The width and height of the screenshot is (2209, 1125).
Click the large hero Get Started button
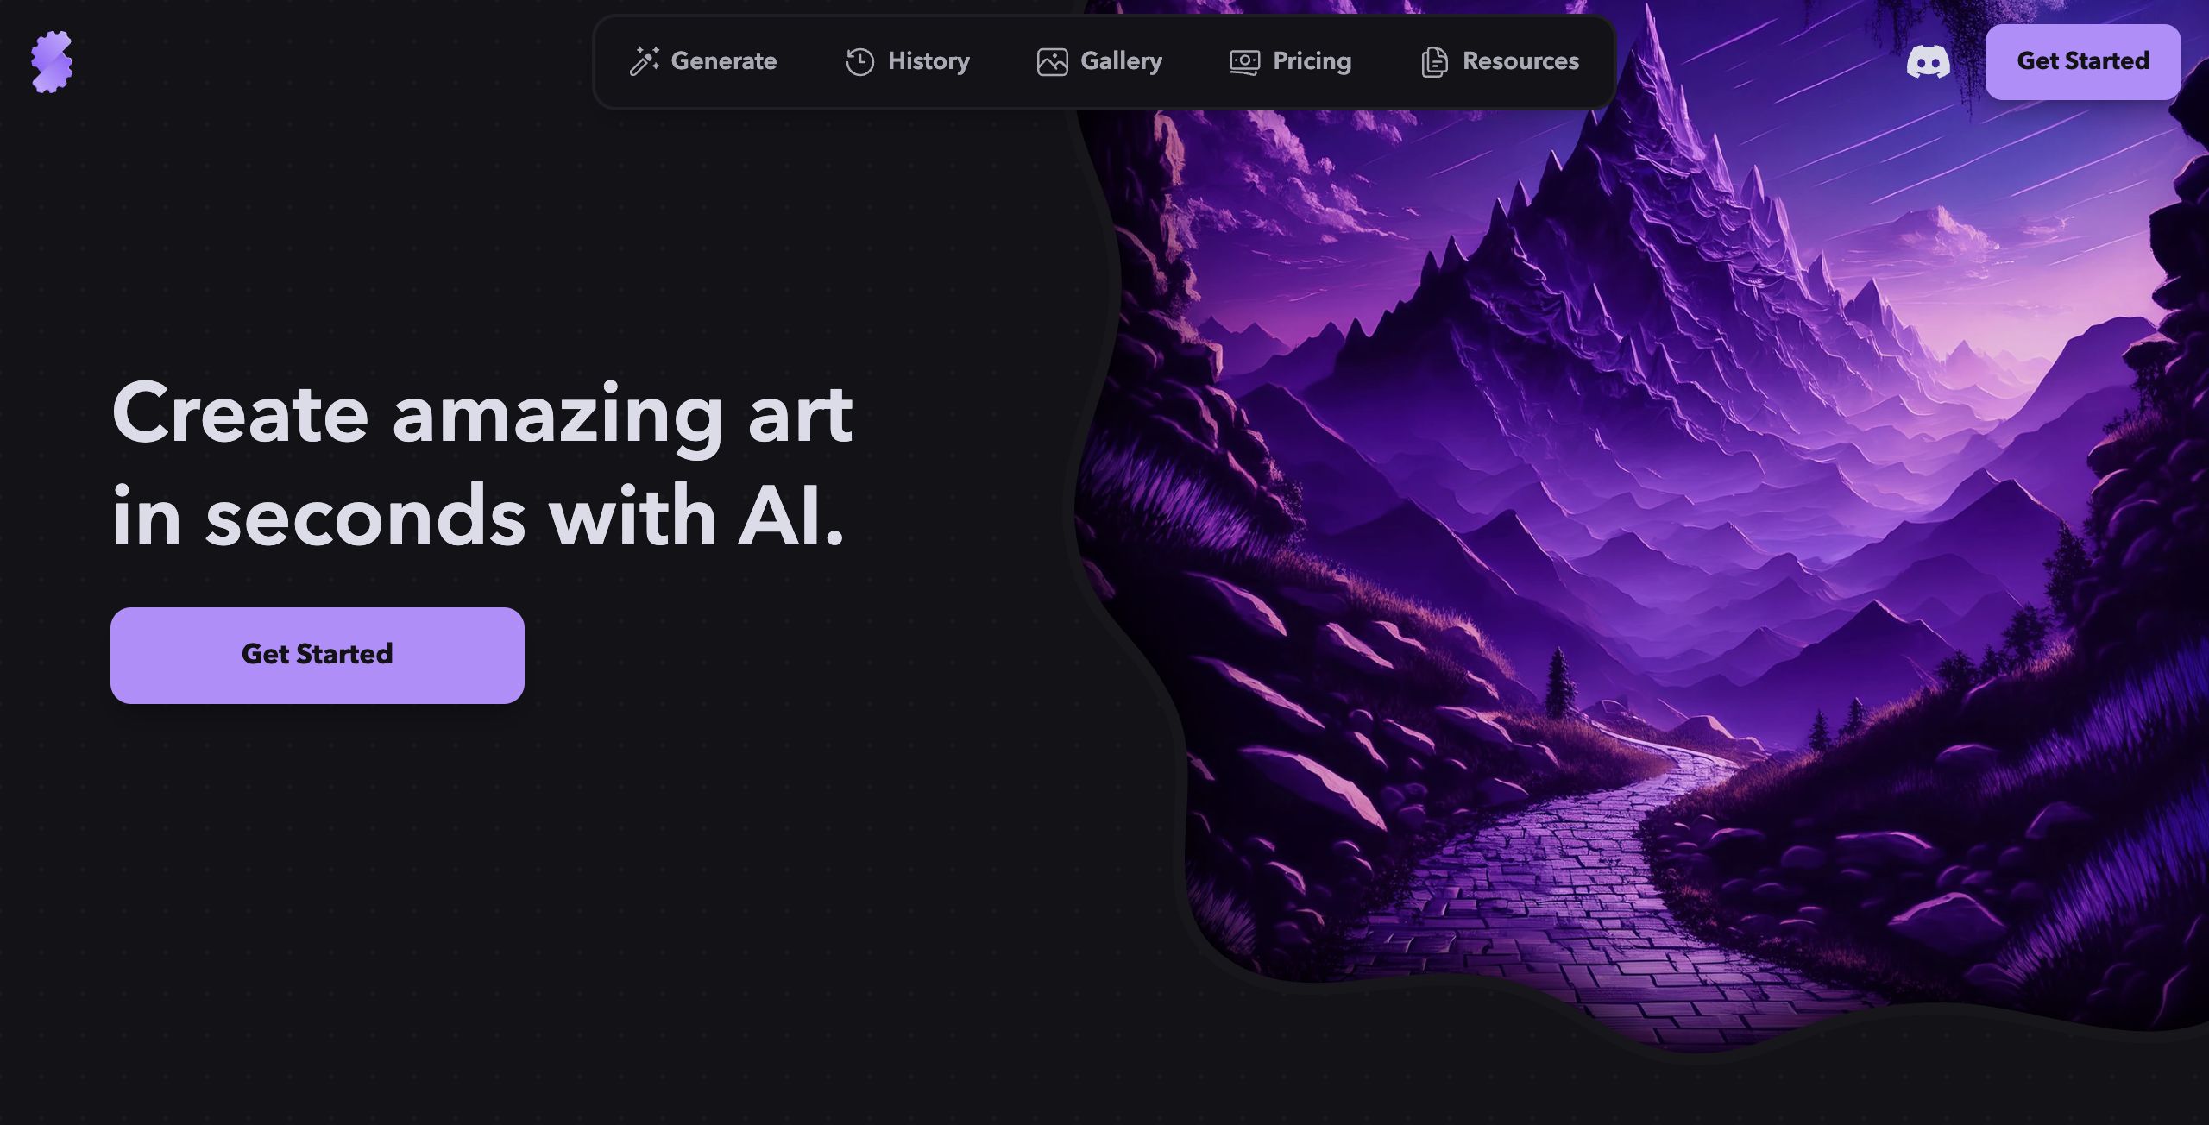click(x=318, y=656)
